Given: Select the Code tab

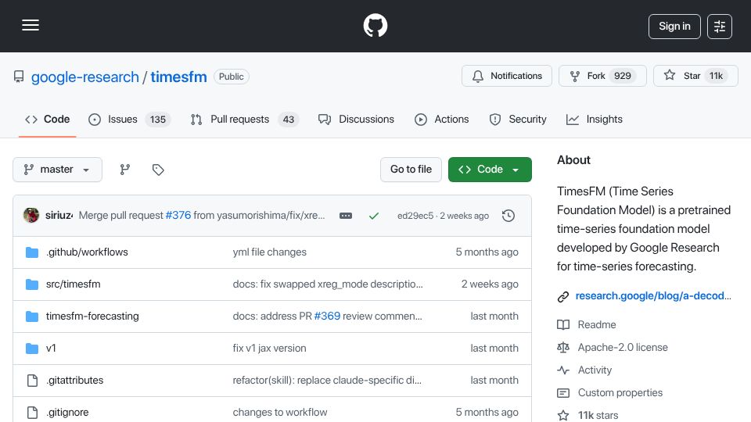Looking at the screenshot, I should click(48, 119).
